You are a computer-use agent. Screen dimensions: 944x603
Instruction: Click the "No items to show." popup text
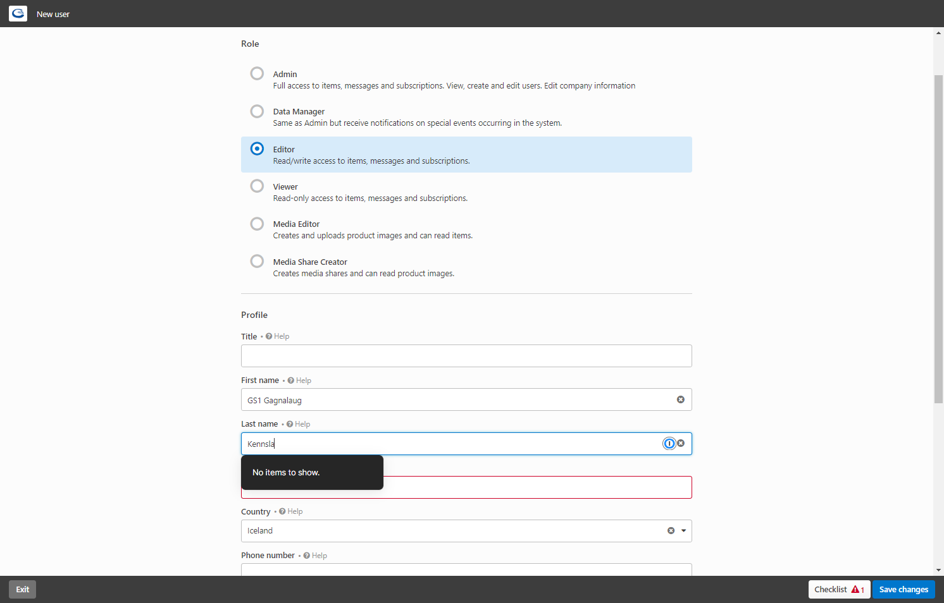286,472
